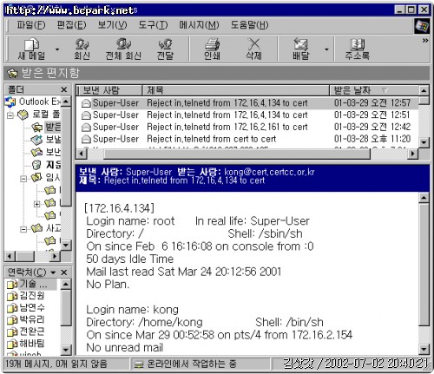Close the 연락처 contacts pane
Screen dimensions: 434x374
(x=64, y=272)
